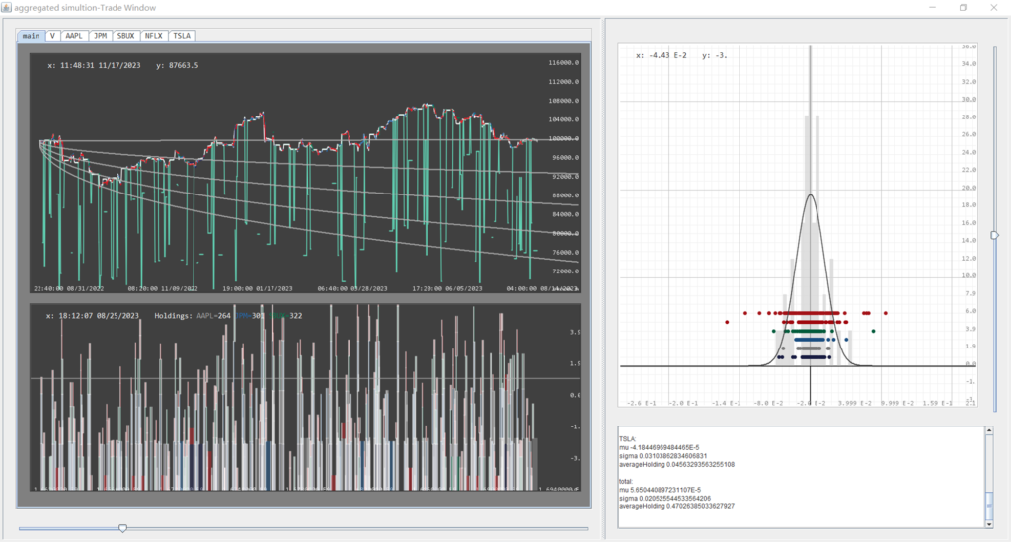This screenshot has height=542, width=1011.
Task: Switch to the SBUX tab
Action: [125, 36]
